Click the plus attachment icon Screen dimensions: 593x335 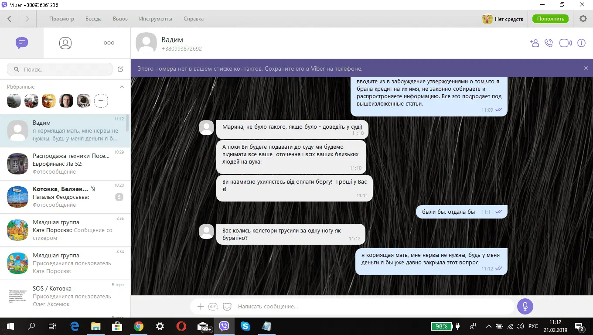(x=201, y=307)
